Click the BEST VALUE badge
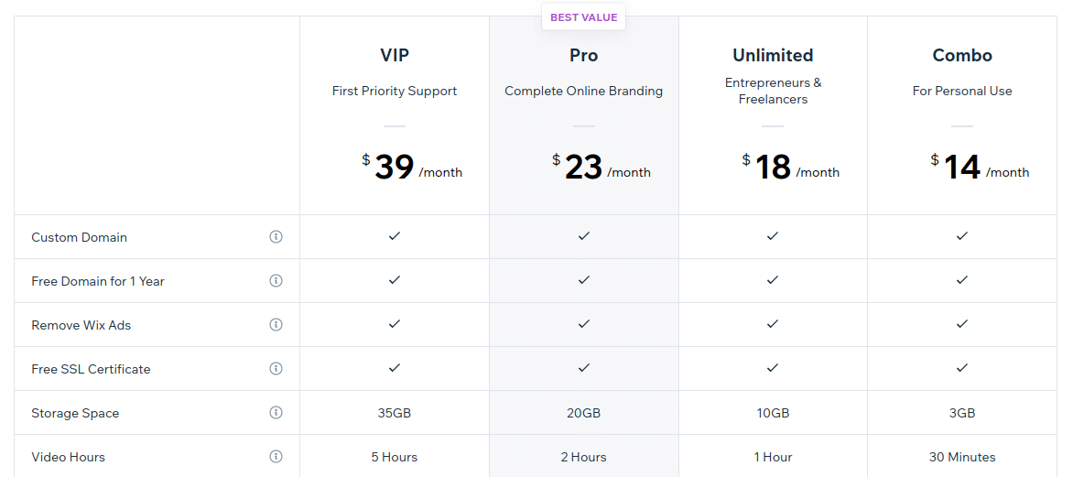Screen dimensions: 1073x477 click(x=584, y=17)
